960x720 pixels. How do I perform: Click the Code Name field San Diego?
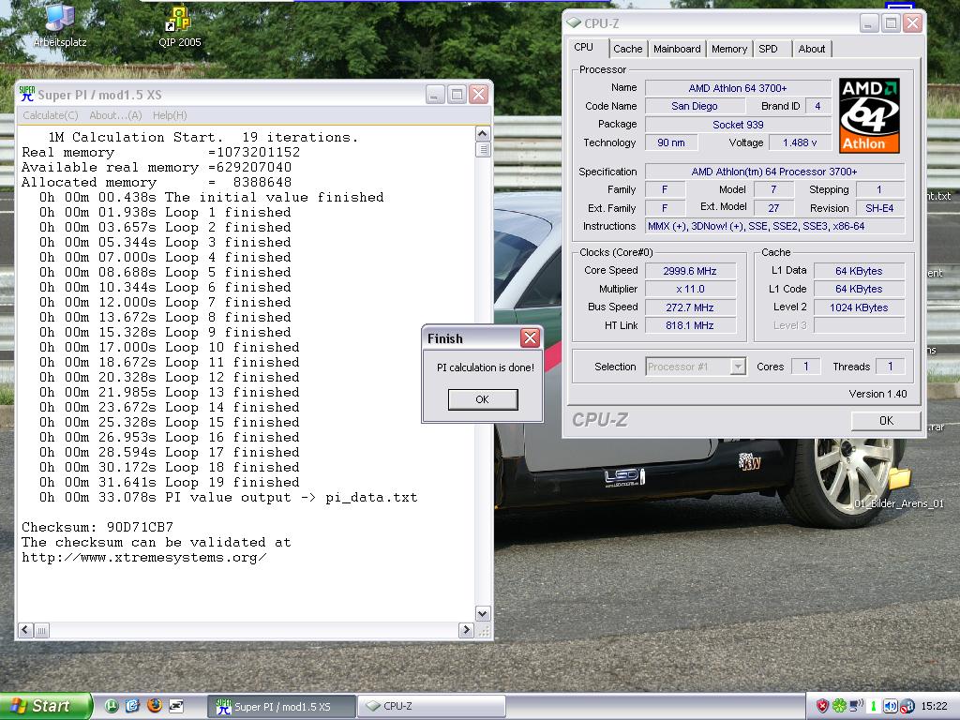pos(695,106)
